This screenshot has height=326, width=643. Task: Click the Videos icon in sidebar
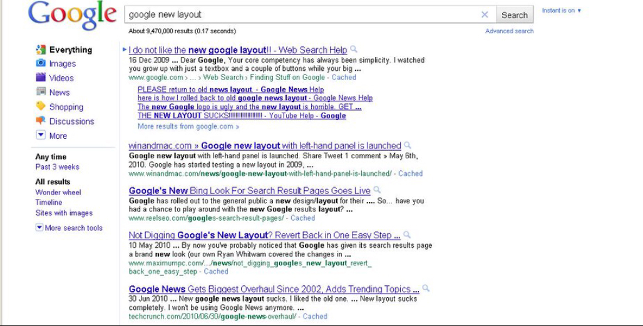41,78
